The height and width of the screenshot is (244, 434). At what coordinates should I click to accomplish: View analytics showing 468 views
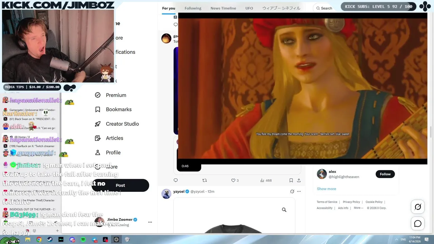pos(266,180)
